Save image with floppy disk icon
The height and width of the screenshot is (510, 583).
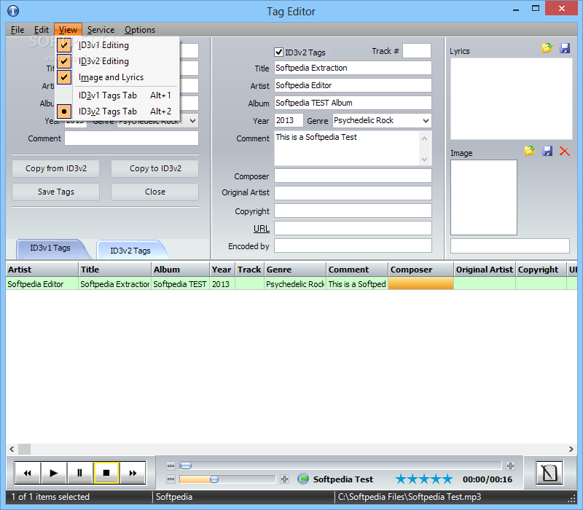547,151
